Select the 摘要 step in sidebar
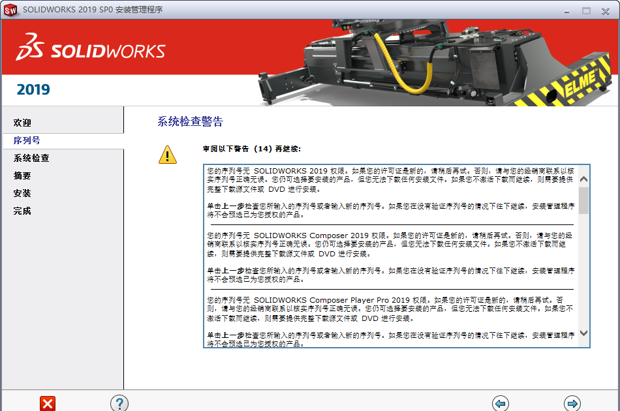The height and width of the screenshot is (411, 620). [x=22, y=175]
